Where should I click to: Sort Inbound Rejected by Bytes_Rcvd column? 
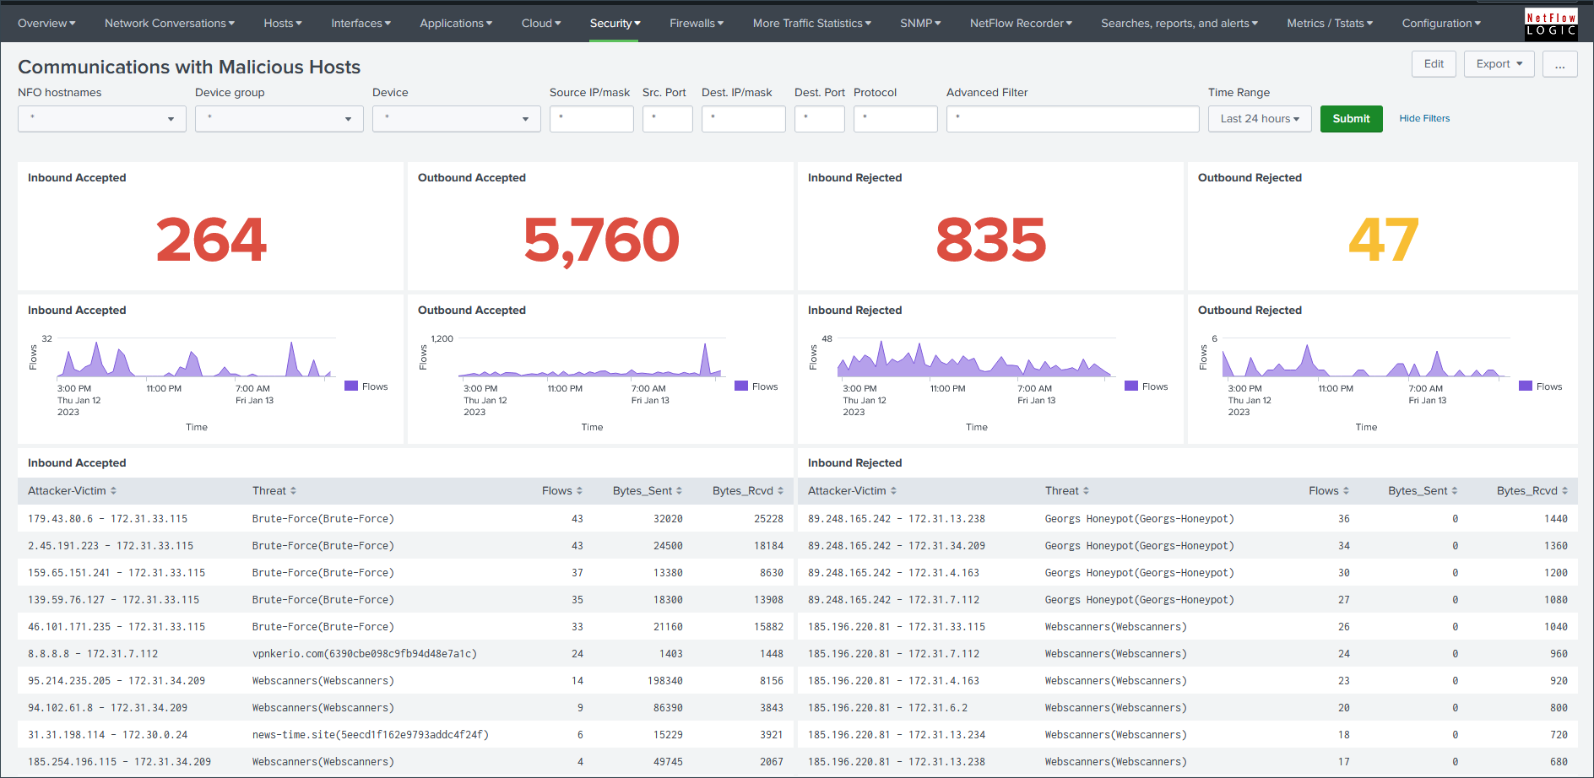pos(1532,491)
